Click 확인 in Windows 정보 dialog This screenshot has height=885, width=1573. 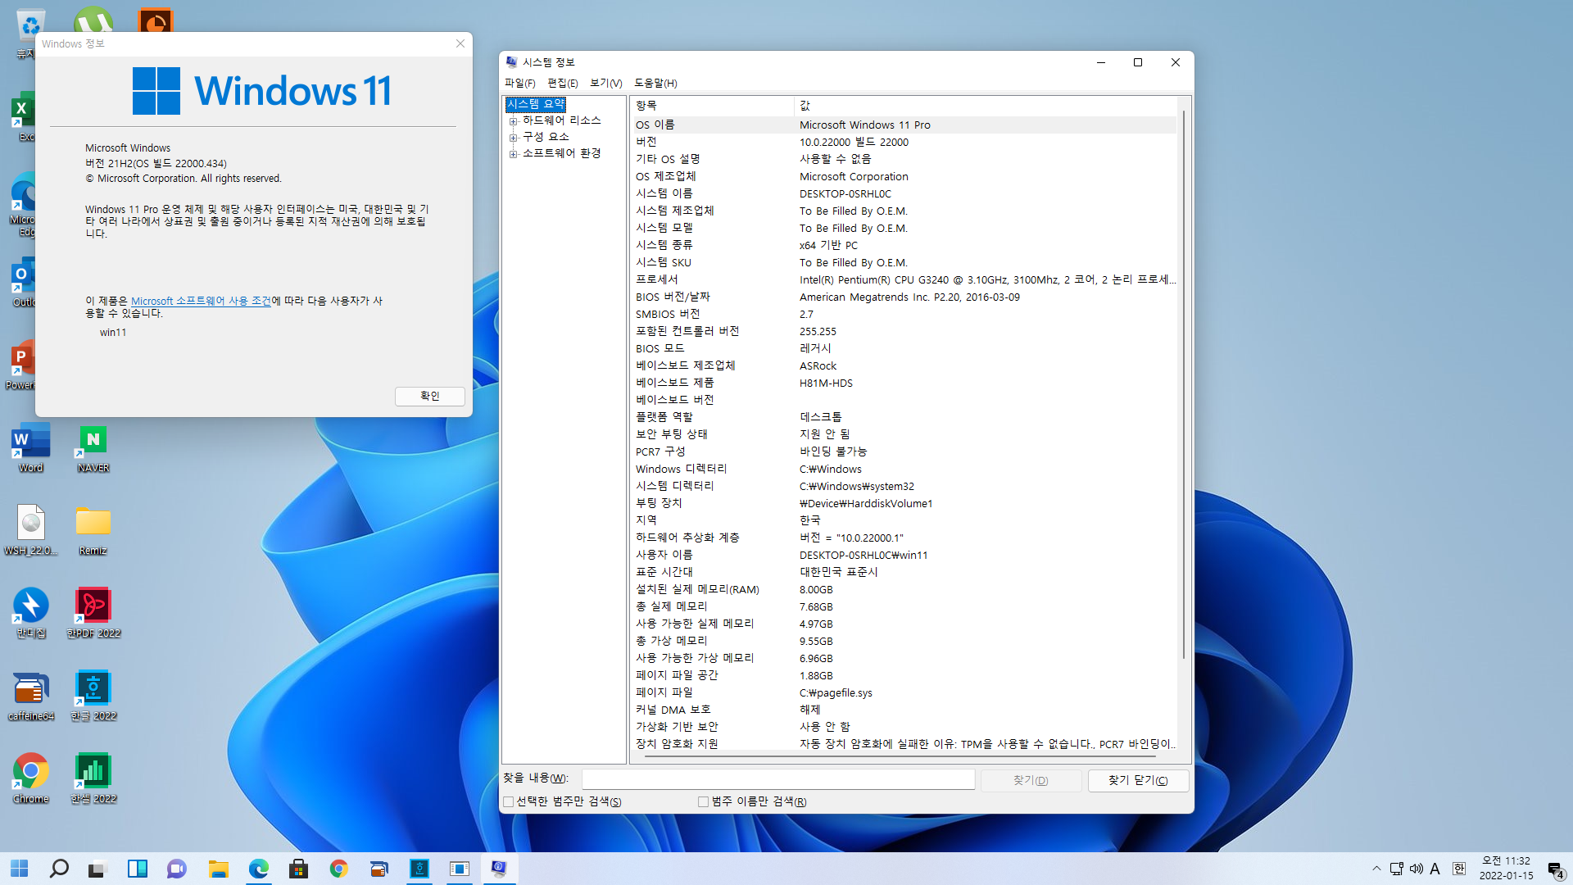(429, 396)
